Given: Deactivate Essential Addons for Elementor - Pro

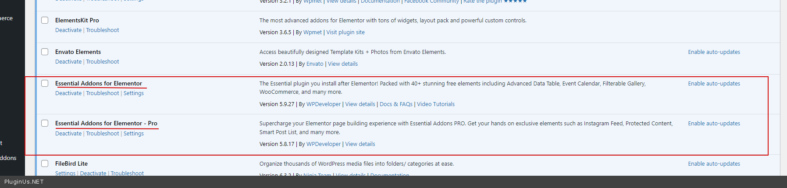Looking at the screenshot, I should (68, 134).
